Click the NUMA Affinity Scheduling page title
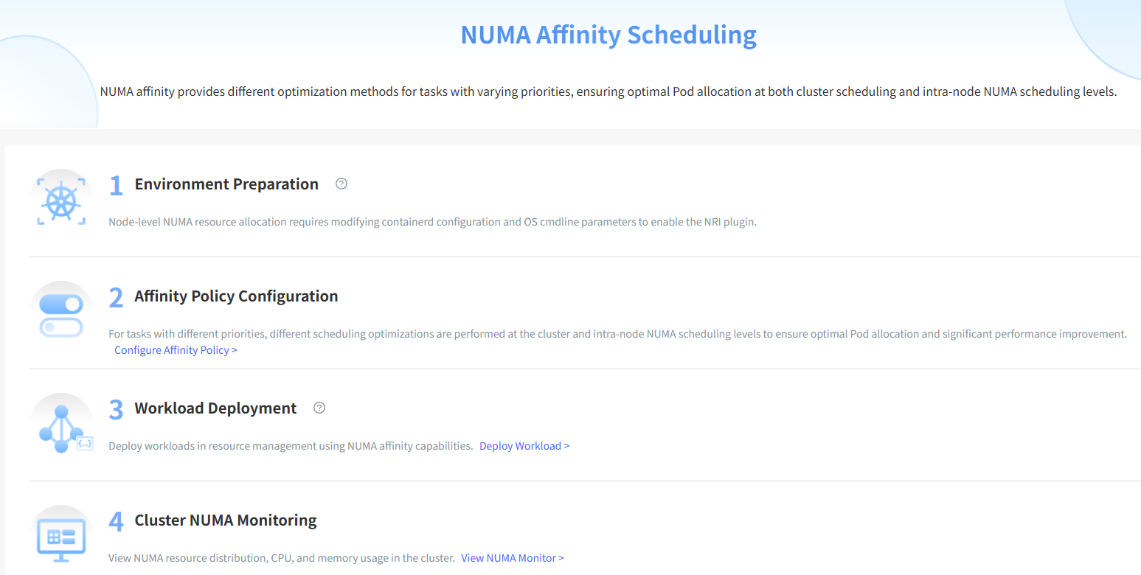The image size is (1141, 575). [608, 35]
